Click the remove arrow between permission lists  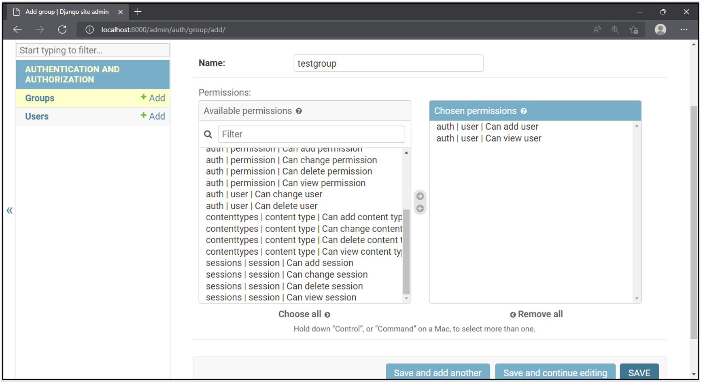tap(420, 209)
